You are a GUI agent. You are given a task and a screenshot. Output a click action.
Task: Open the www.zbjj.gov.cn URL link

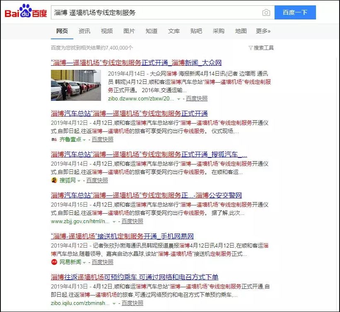(x=80, y=221)
